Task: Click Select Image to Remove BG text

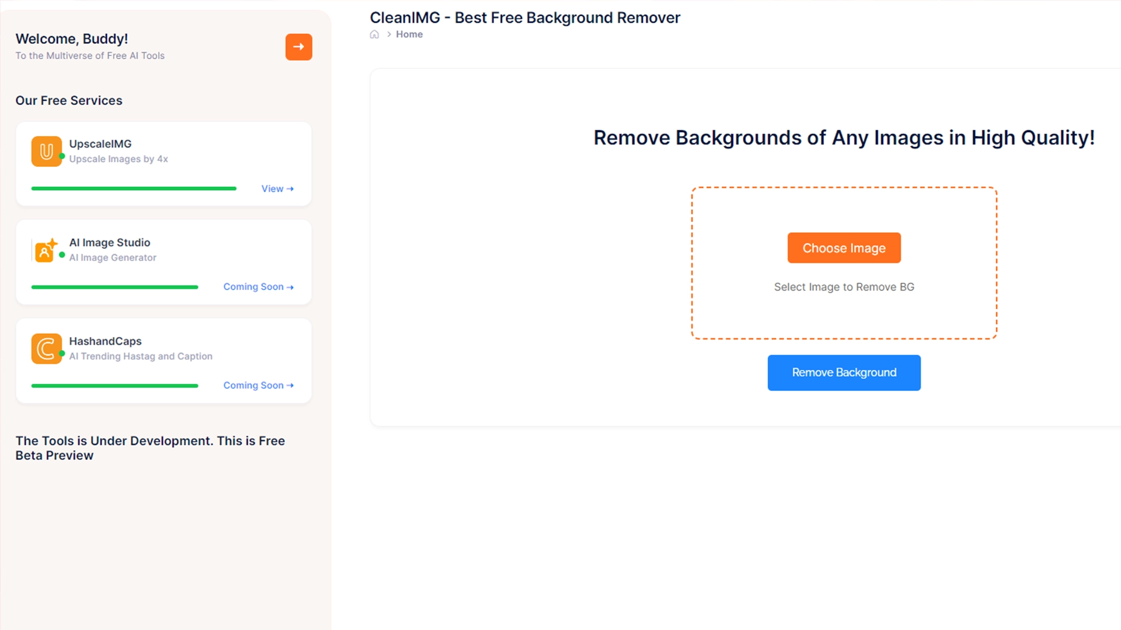Action: [844, 287]
